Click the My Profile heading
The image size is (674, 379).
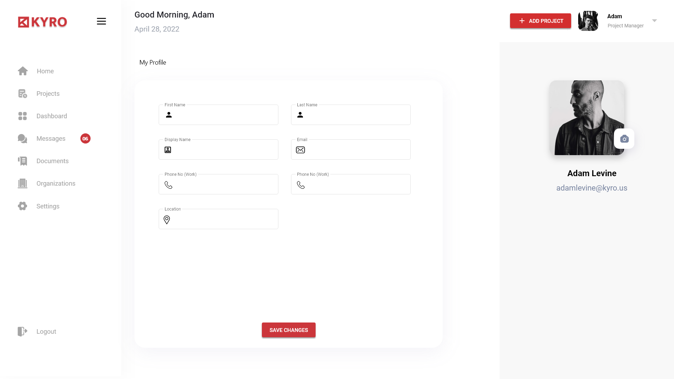coord(153,62)
